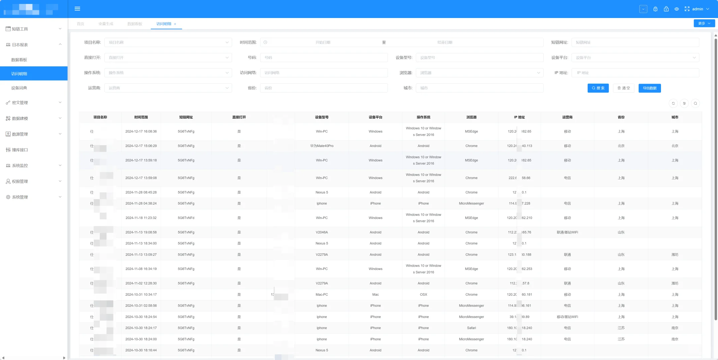Screen dimensions: 718x360
Task: Toggle search panel with magnifier circle icon
Action: coord(695,103)
